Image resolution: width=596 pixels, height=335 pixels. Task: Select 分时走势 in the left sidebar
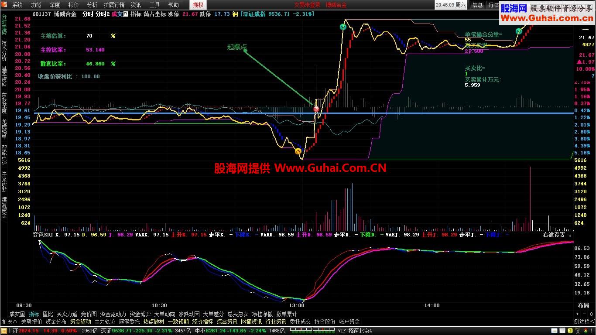pos(4,24)
